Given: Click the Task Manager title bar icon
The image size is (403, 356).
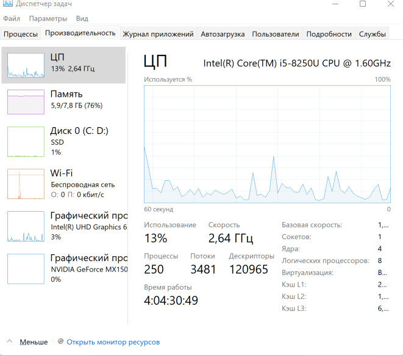Looking at the screenshot, I should (x=8, y=3).
